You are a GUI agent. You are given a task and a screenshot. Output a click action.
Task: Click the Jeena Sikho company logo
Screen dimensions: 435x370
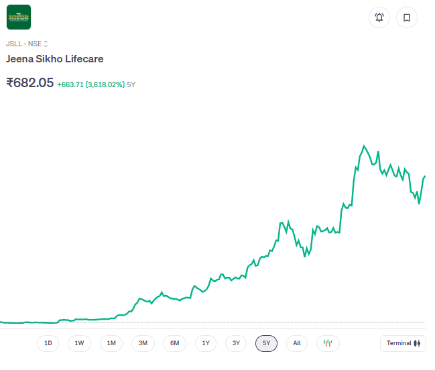[x=19, y=17]
